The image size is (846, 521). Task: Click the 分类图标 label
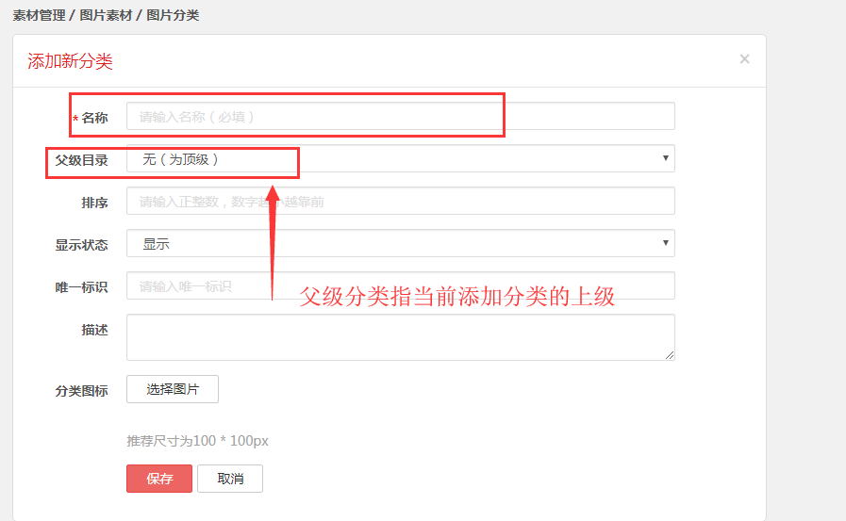point(81,391)
